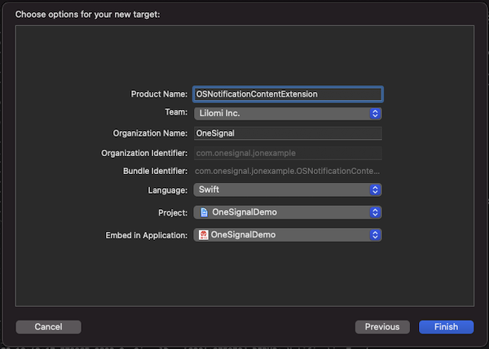Go back with the Previous button

coord(382,327)
